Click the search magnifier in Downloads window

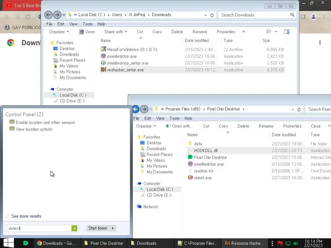(292, 15)
